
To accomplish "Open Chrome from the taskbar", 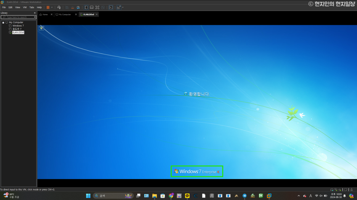I will click(171, 196).
